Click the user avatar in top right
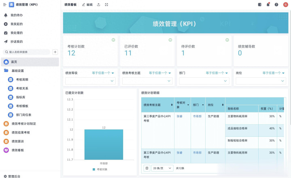This screenshot has width=291, height=178. 286,4
